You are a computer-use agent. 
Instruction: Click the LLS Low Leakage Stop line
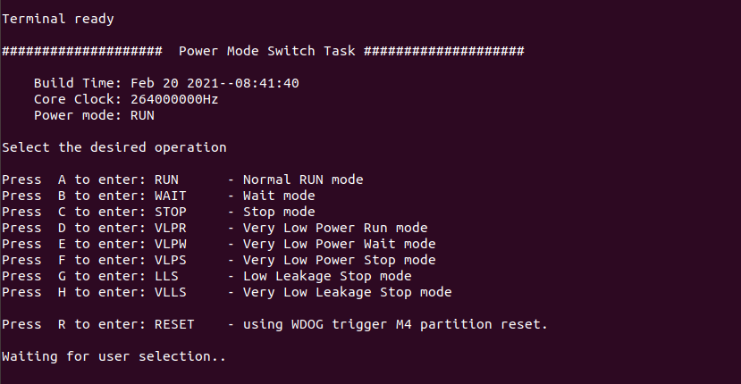tap(206, 276)
